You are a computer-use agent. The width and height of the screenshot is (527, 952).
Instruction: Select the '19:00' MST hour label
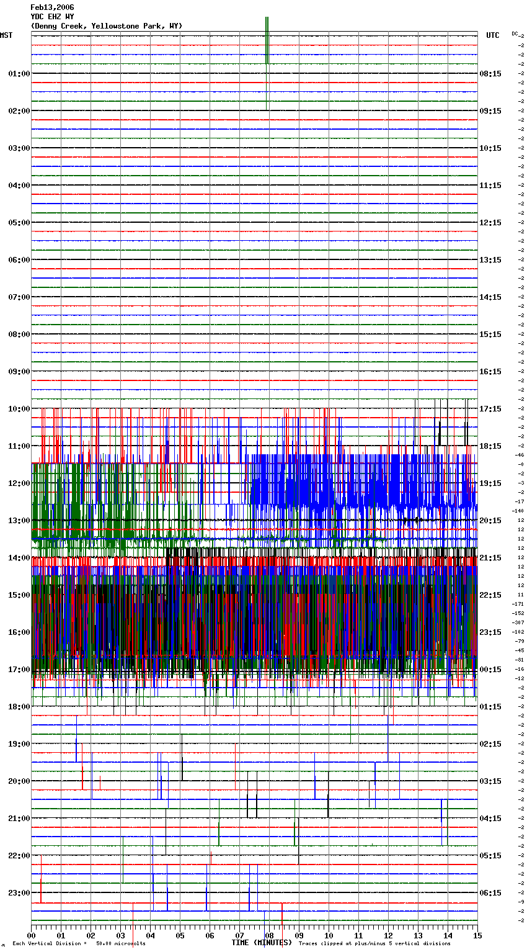pos(19,744)
